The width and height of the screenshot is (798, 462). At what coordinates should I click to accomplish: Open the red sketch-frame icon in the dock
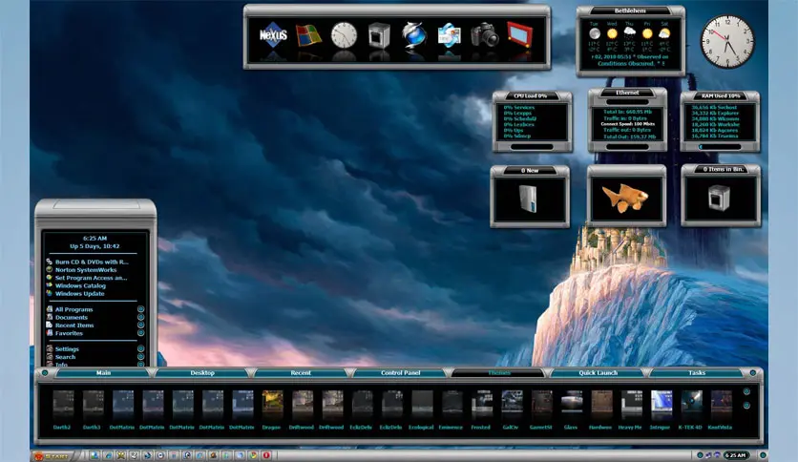tap(519, 34)
